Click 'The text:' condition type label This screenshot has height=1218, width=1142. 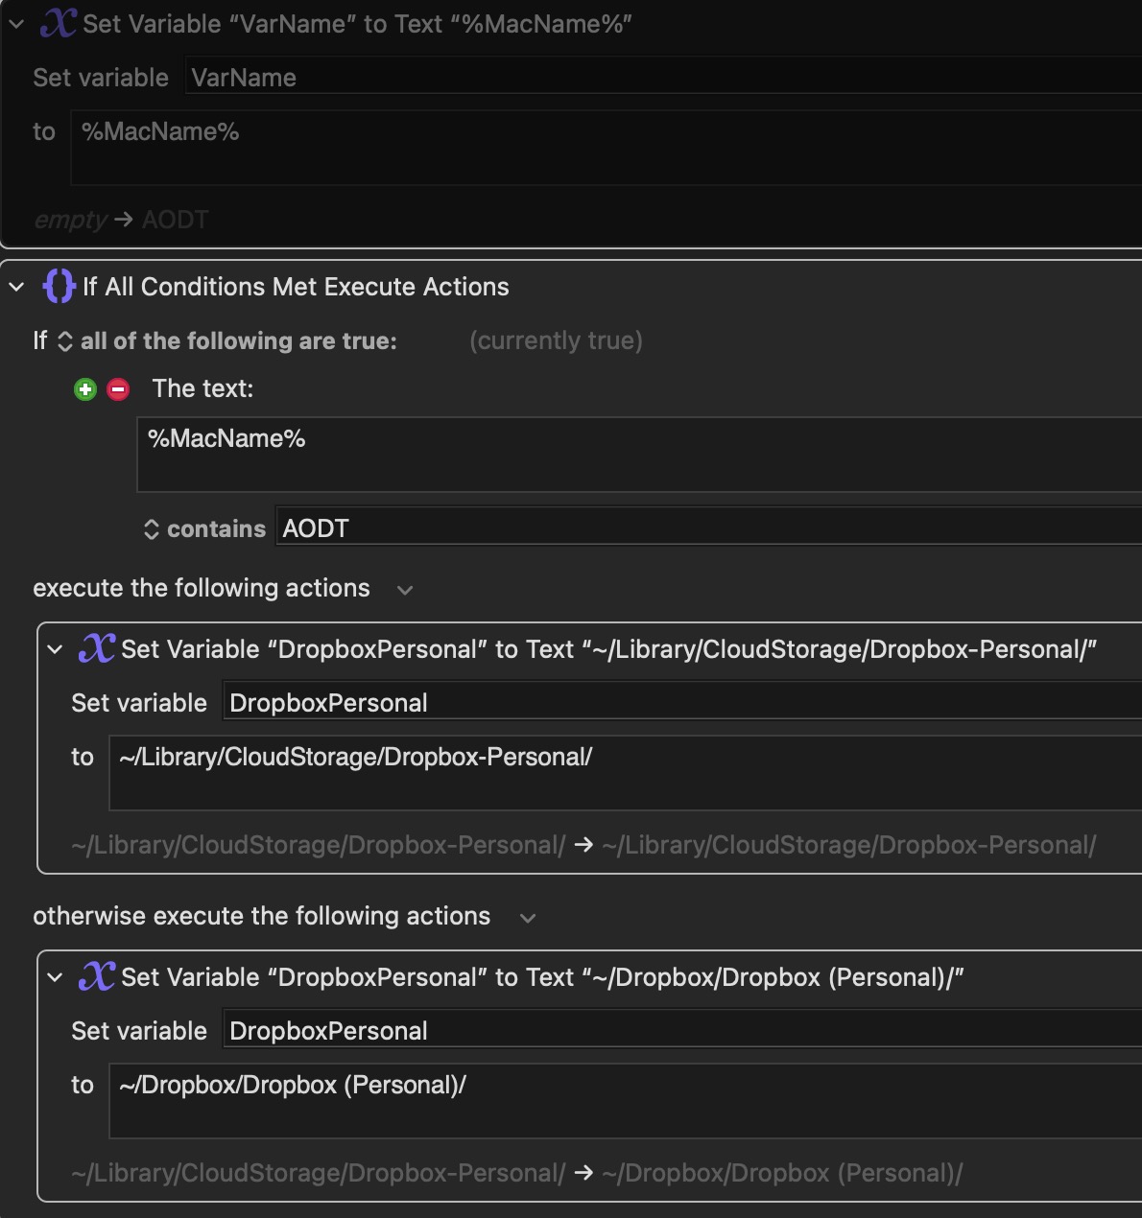click(202, 388)
